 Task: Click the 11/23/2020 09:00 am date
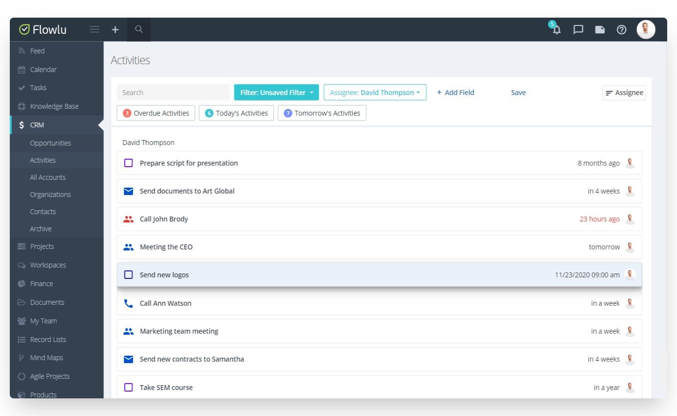coord(587,275)
